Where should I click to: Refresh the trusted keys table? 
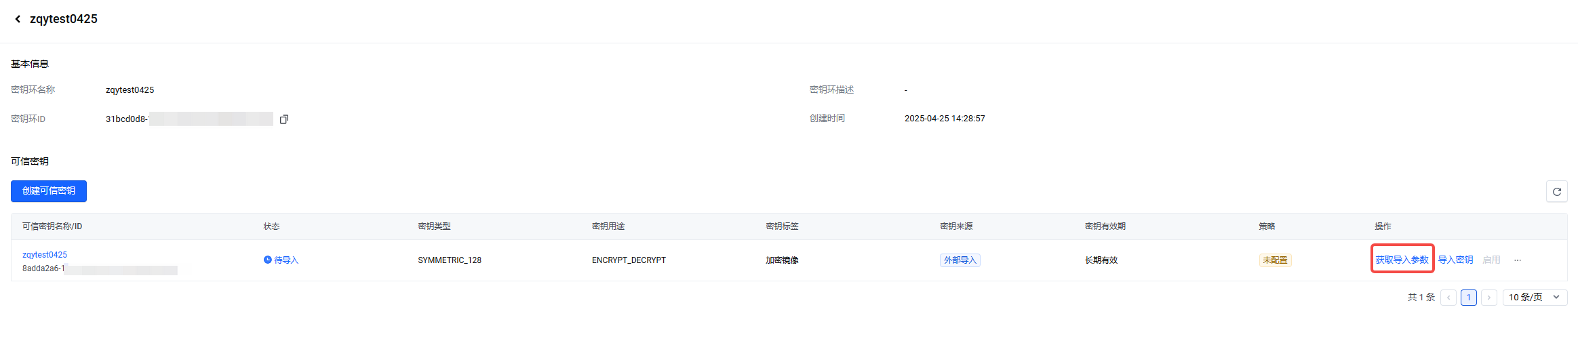point(1557,192)
